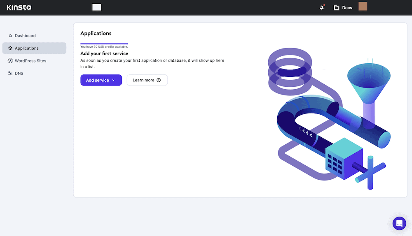412x236 pixels.
Task: Open the chat support widget
Action: point(399,223)
